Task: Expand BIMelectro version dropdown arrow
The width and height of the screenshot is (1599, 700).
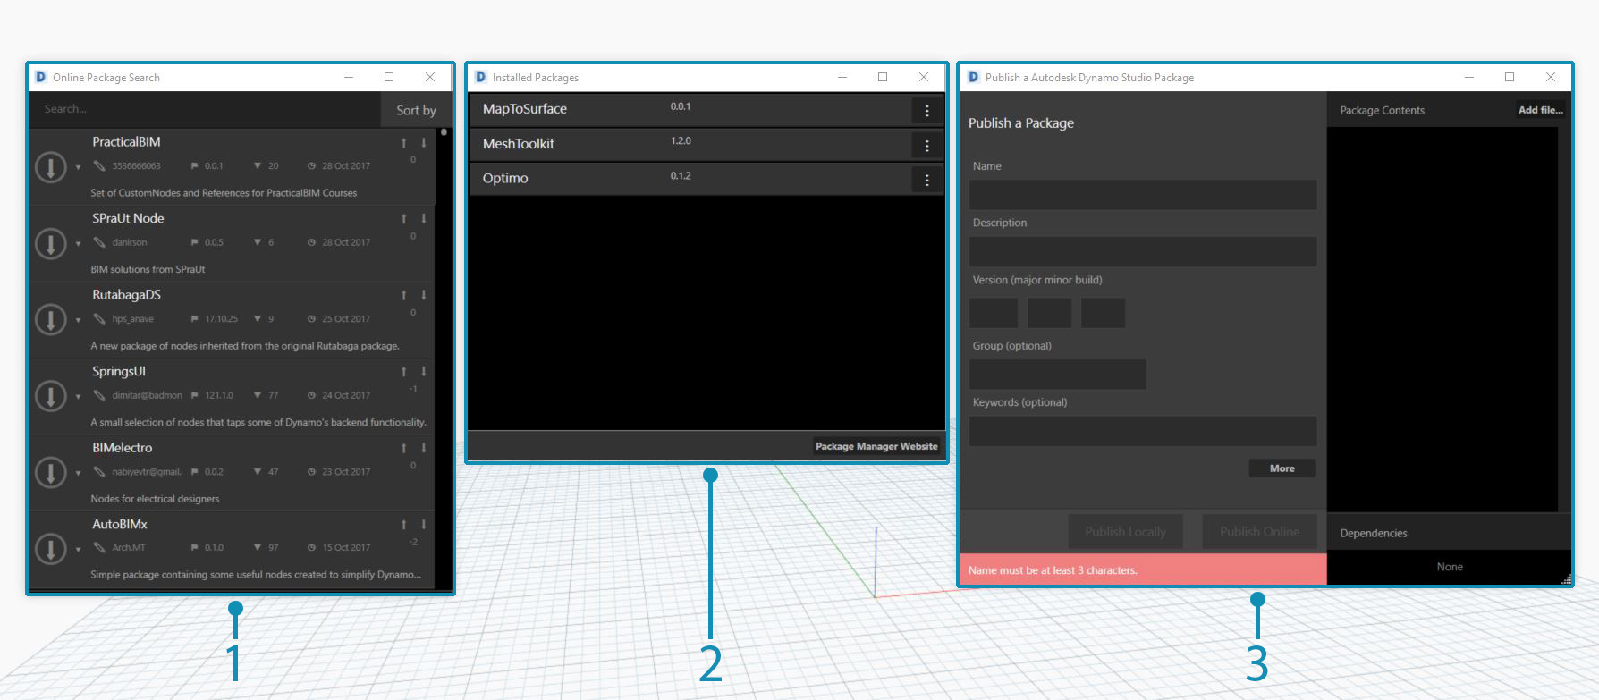Action: (x=78, y=473)
